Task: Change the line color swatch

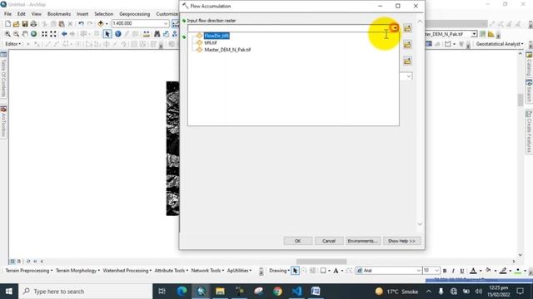Action: click(503, 271)
